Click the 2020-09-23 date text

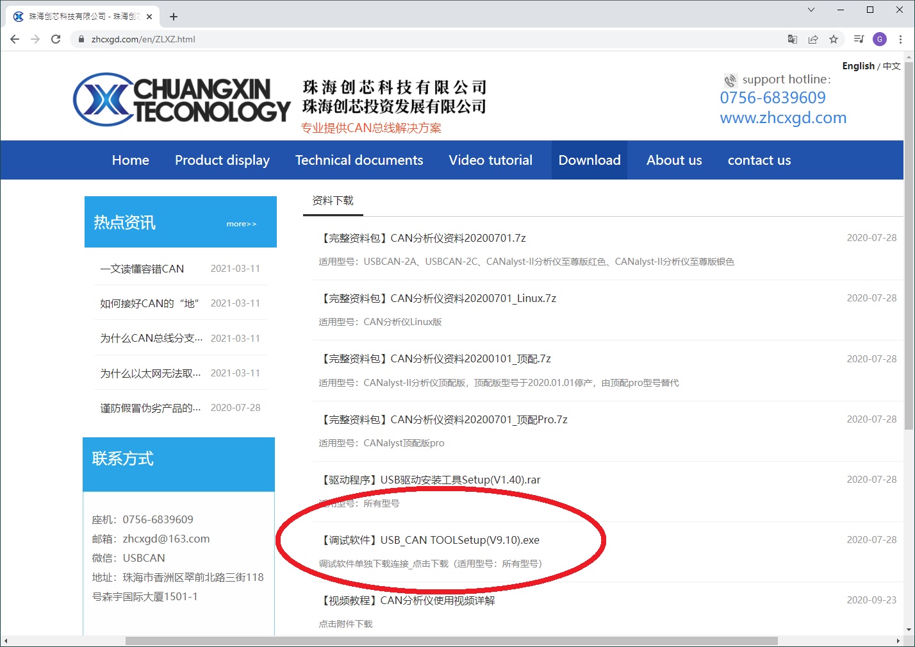(x=871, y=600)
